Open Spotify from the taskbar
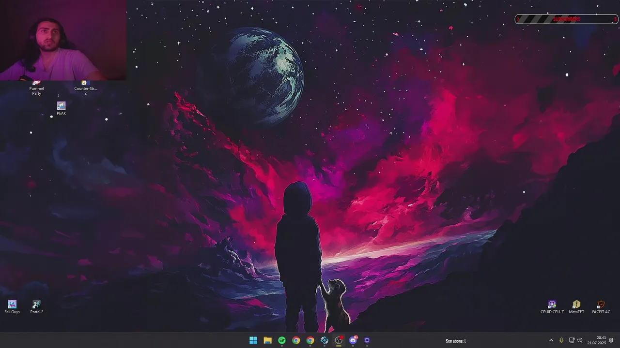Viewport: 620px width, 348px height. click(282, 340)
